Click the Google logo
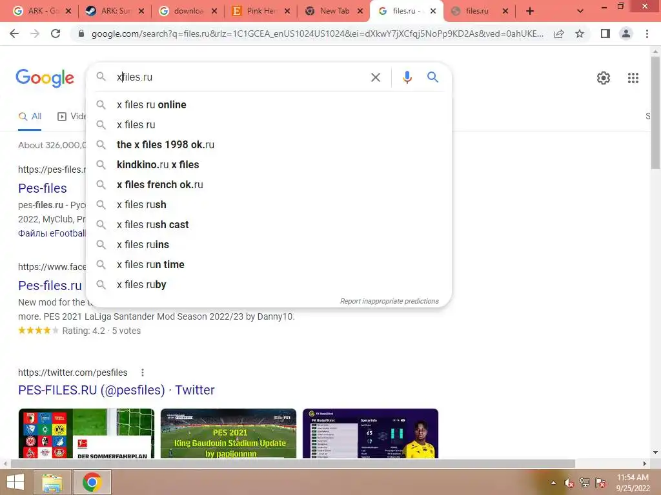The image size is (661, 495). tap(45, 78)
